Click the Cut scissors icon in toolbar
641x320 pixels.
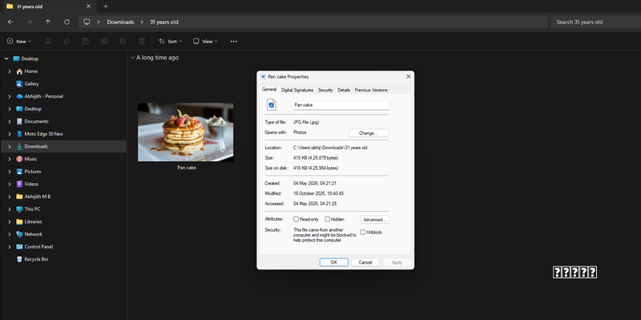48,42
